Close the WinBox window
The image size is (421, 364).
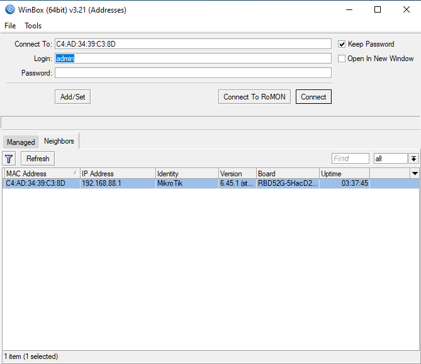407,9
